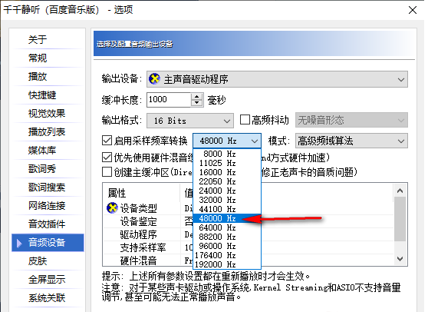This screenshot has height=312, width=428.
Task: Select the 音频设备 sidebar entry
Action: (x=48, y=243)
